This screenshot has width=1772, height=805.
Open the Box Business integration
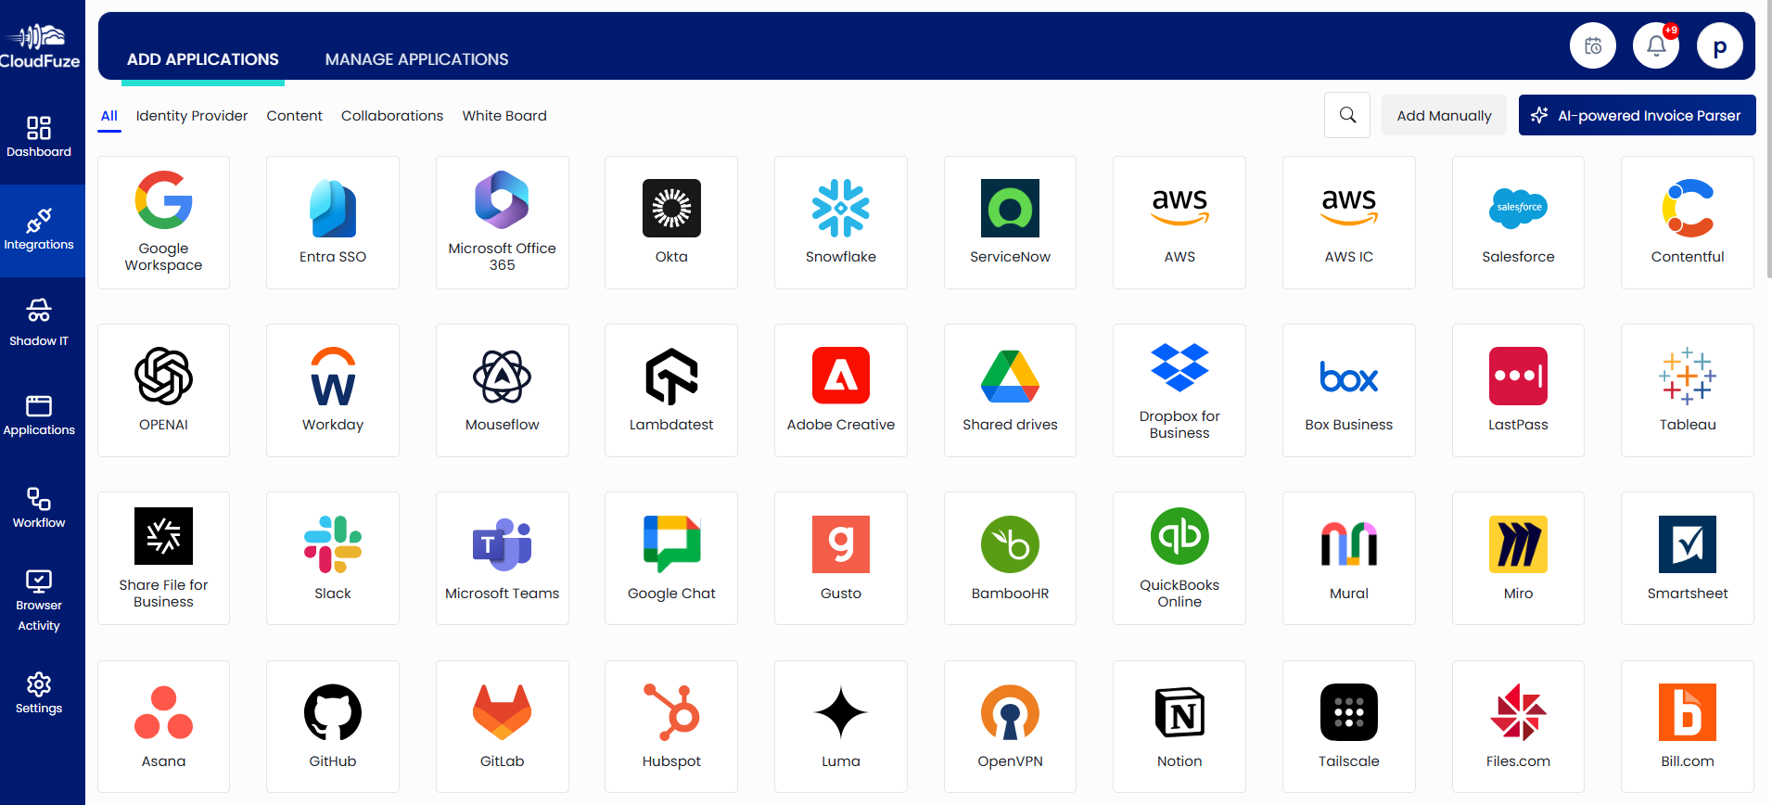point(1349,390)
